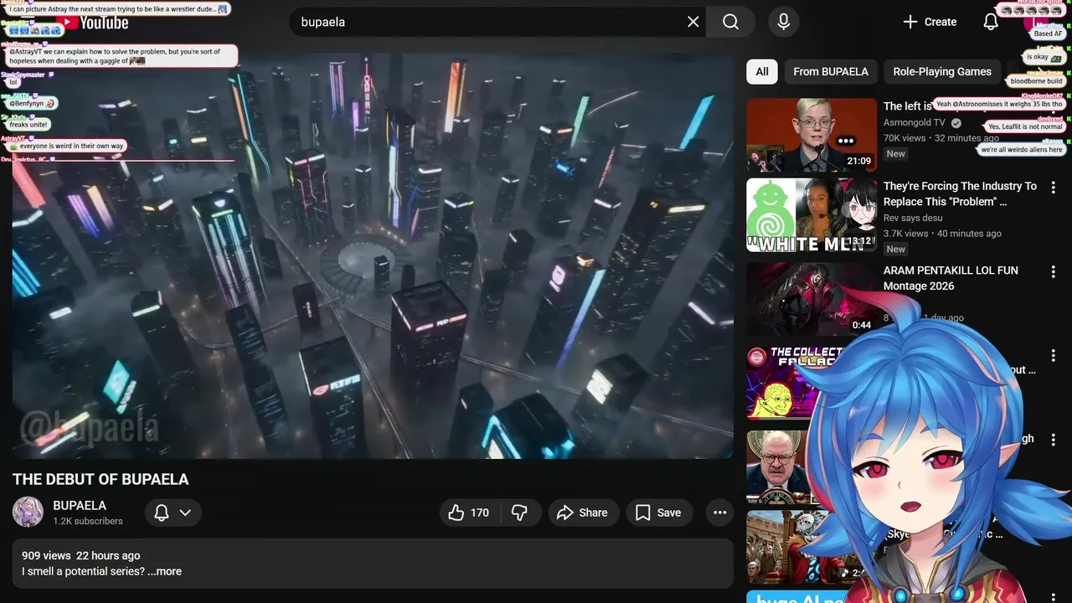Image resolution: width=1072 pixels, height=603 pixels.
Task: Click the video player showing the neon city
Action: (x=373, y=255)
